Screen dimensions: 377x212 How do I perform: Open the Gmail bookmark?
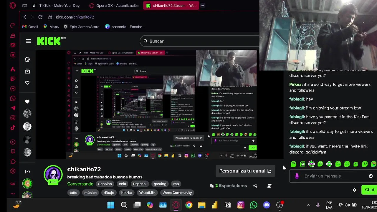[30, 27]
